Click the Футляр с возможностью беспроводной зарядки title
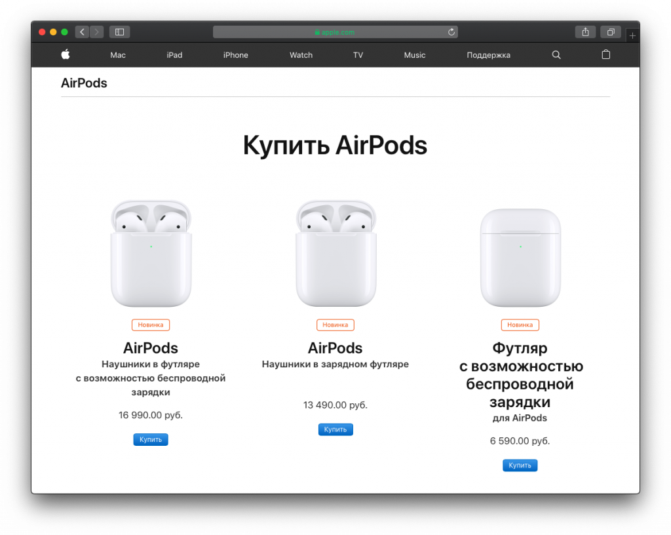The height and width of the screenshot is (535, 671). (x=520, y=375)
